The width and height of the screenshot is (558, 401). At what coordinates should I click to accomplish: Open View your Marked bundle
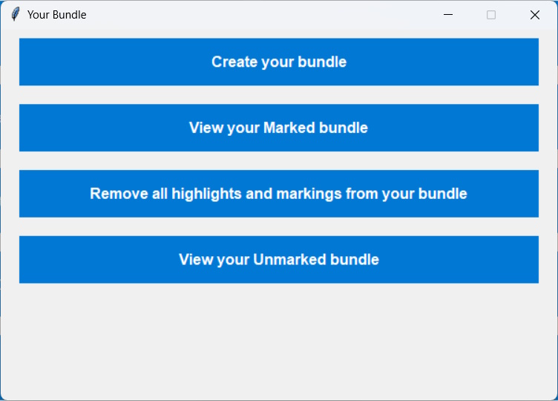click(278, 128)
